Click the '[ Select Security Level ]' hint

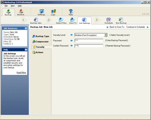(x=120, y=35)
